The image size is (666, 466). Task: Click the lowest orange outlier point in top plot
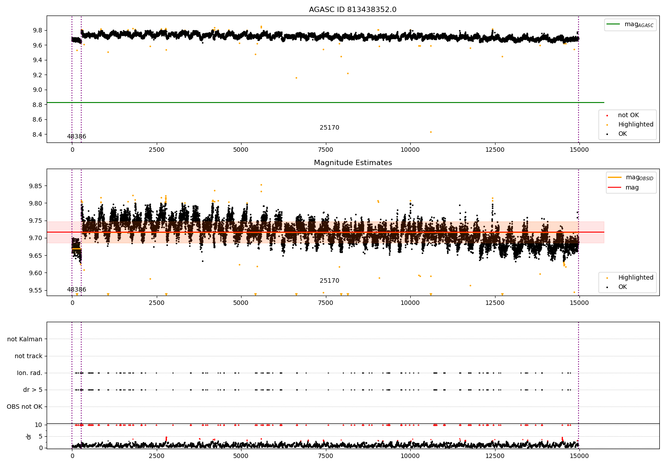[x=431, y=132]
